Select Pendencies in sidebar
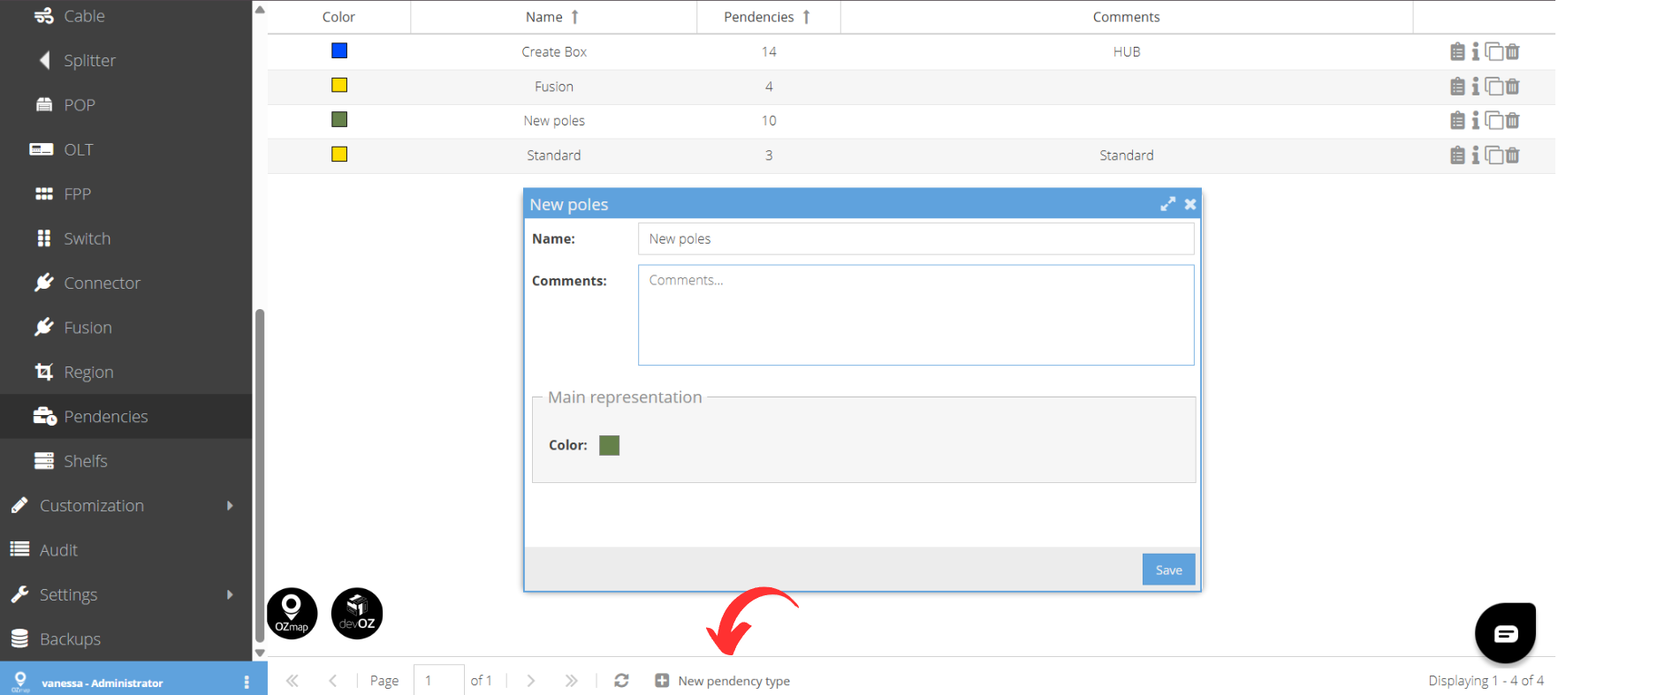The width and height of the screenshot is (1664, 695). pyautogui.click(x=126, y=417)
